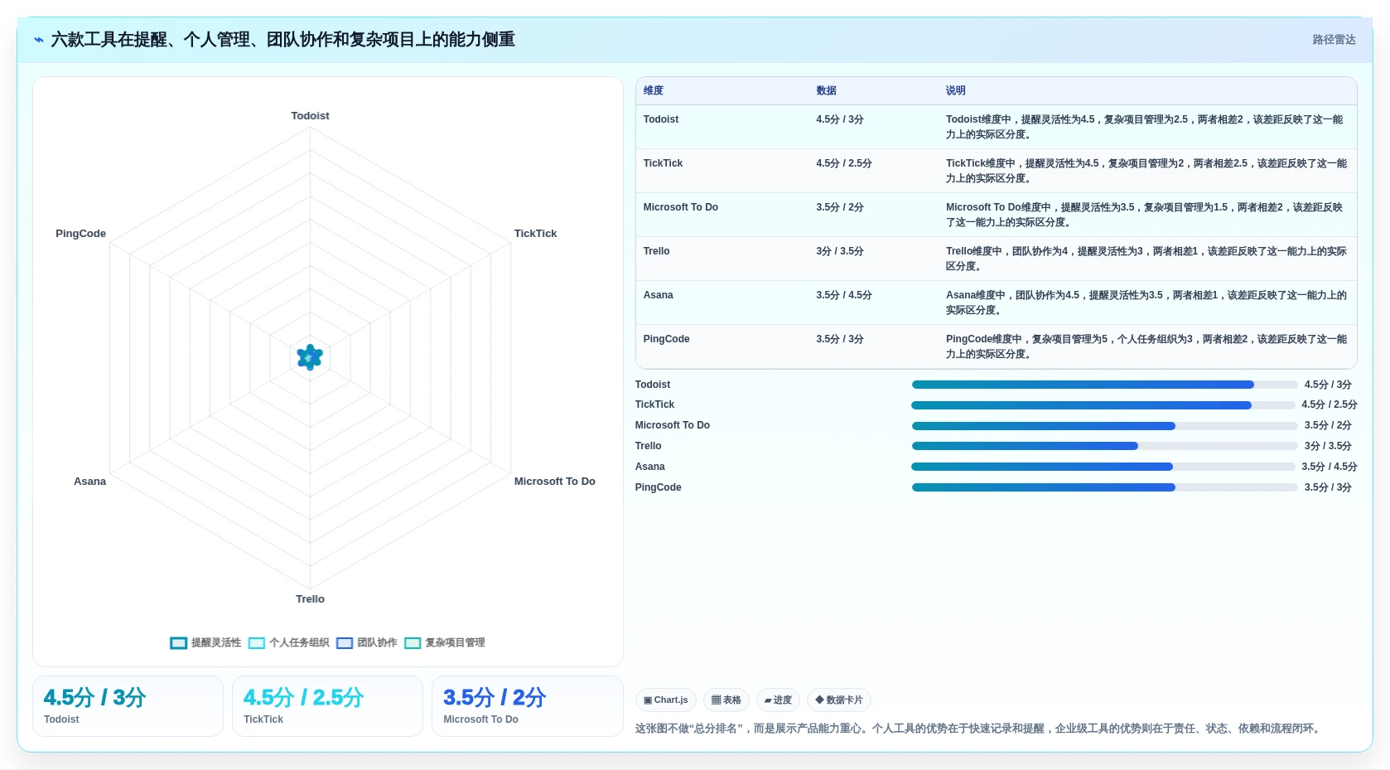
Task: Click the Microsoft To Do radar axis label
Action: point(554,482)
